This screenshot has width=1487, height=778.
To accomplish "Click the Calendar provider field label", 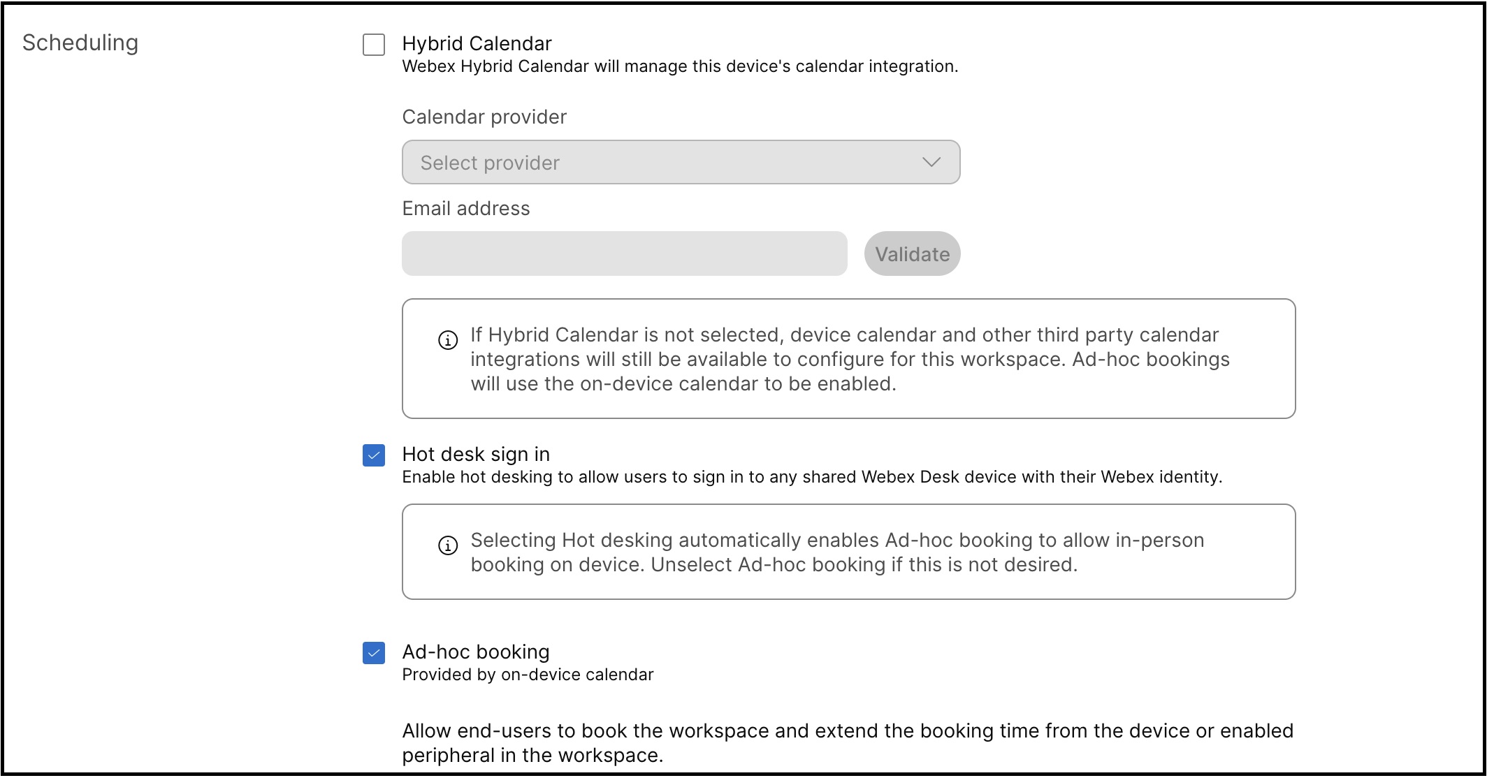I will click(x=484, y=117).
